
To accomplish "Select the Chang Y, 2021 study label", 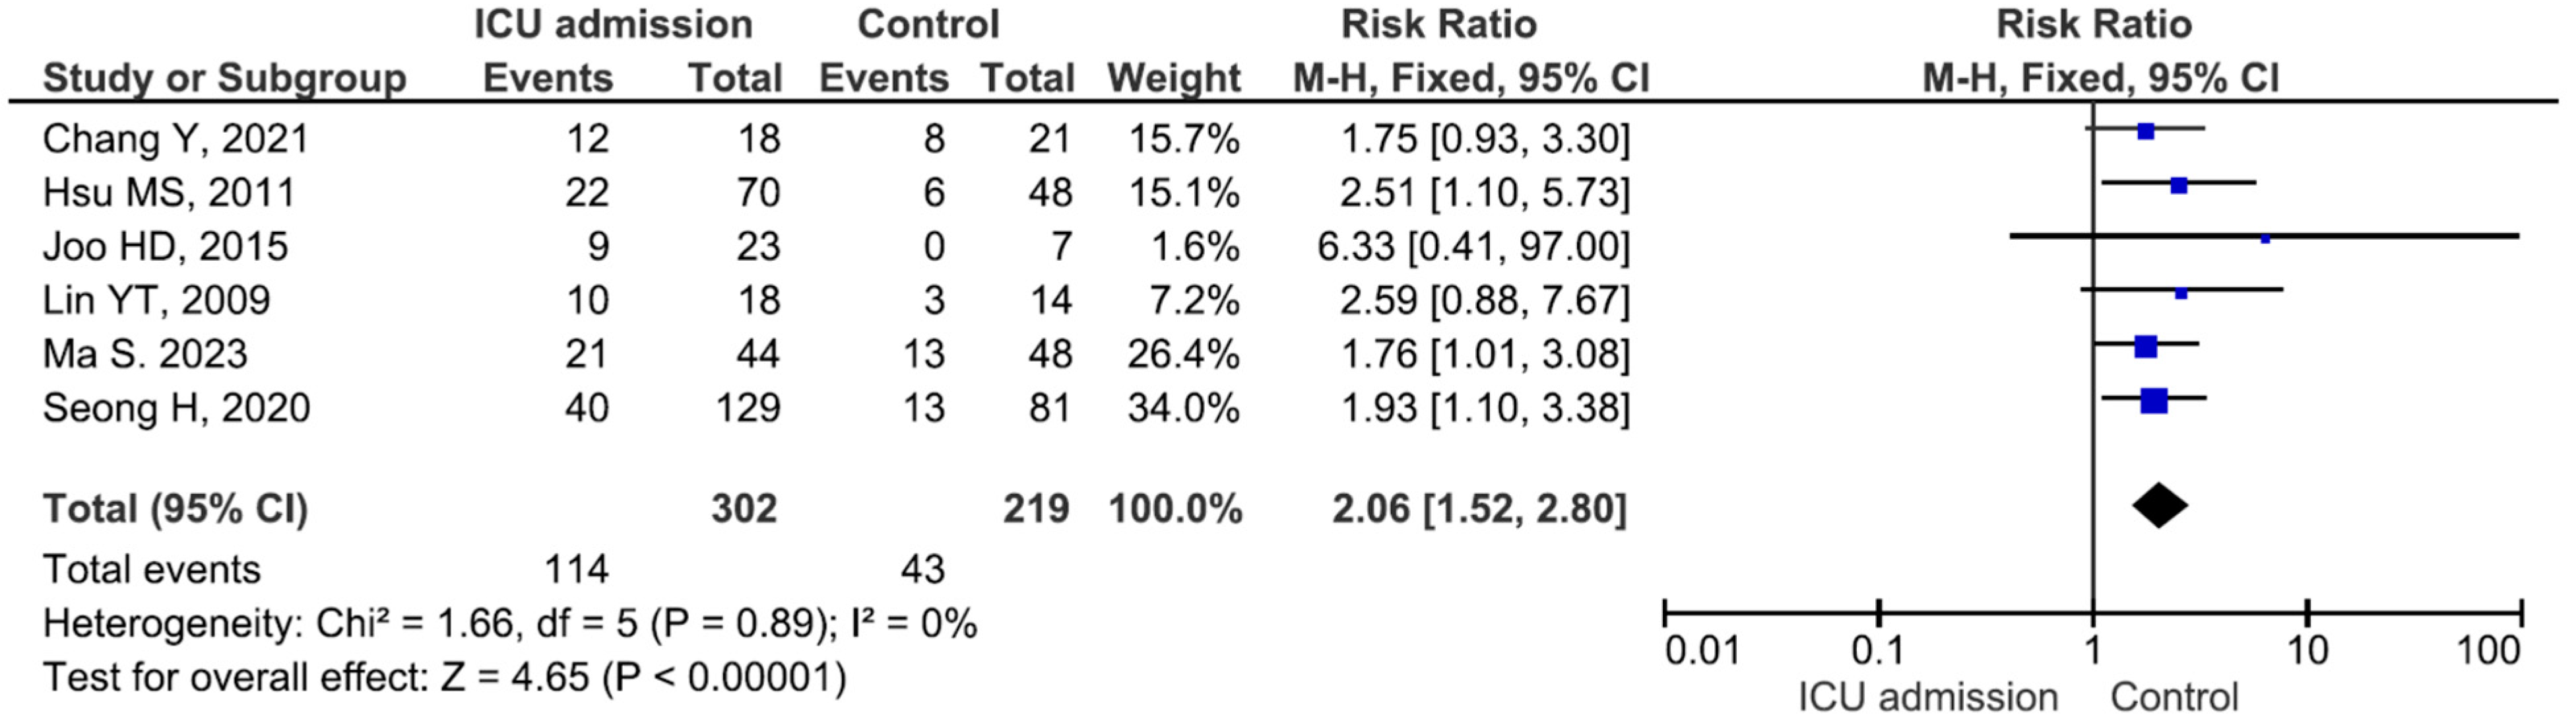I will click(175, 138).
